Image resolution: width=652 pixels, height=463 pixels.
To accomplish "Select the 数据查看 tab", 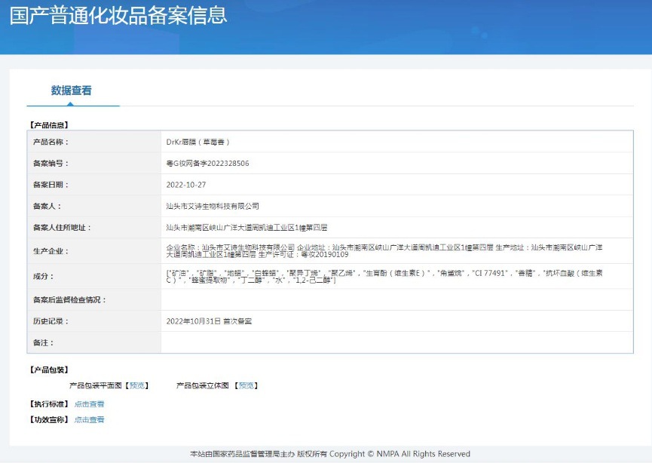I will point(71,90).
